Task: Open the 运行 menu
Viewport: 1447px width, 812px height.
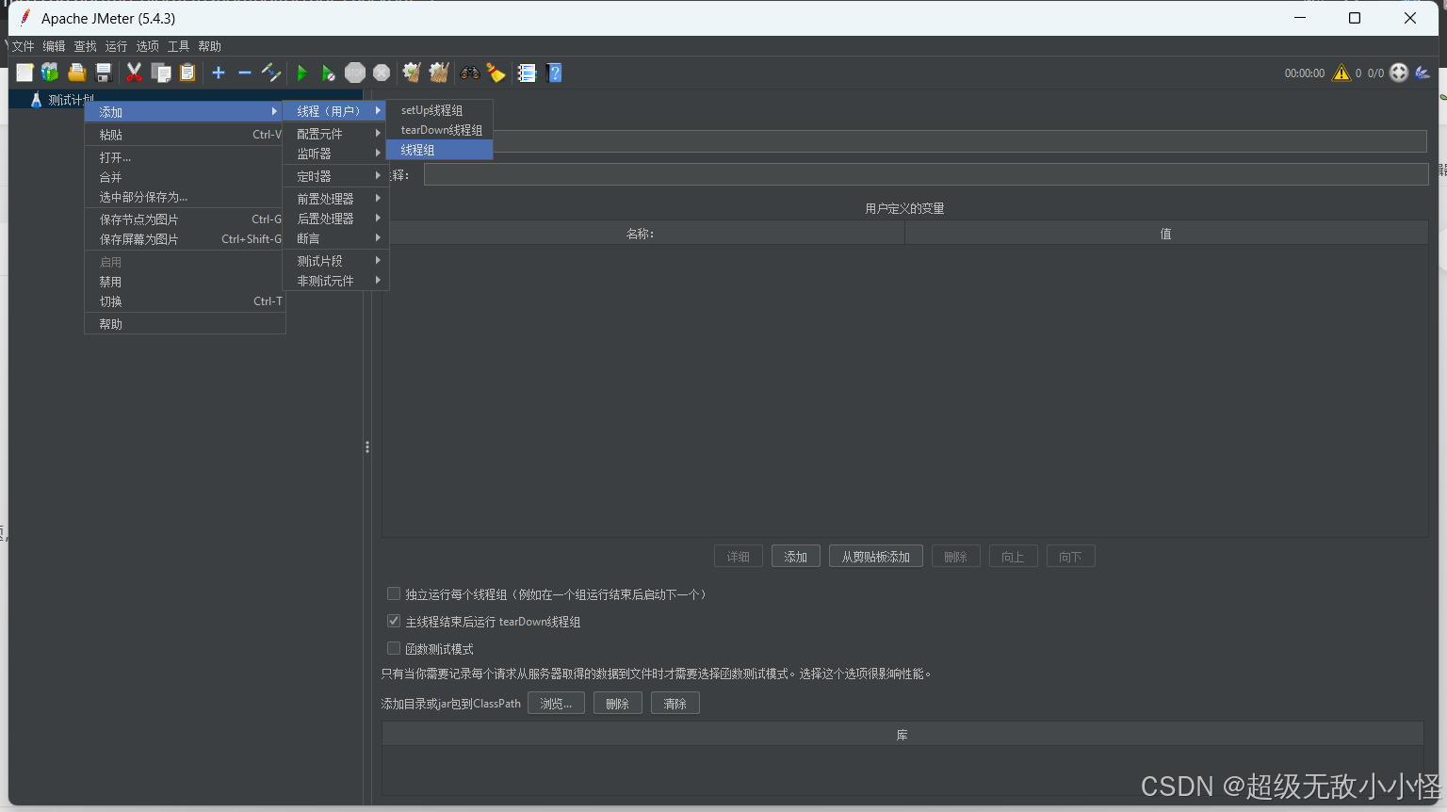Action: click(117, 46)
